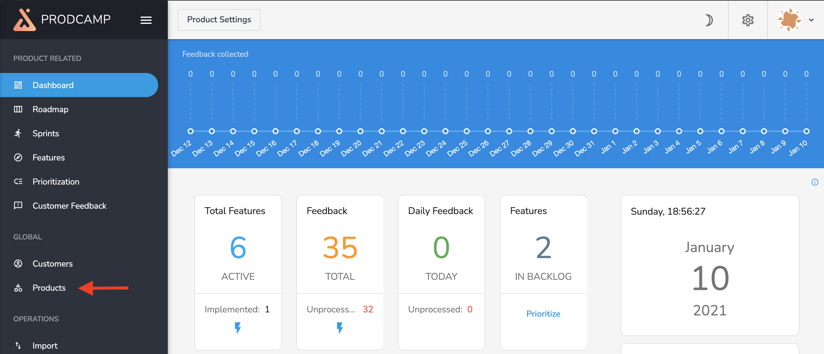The image size is (824, 354).
Task: Click the Features compass icon
Action: click(18, 157)
